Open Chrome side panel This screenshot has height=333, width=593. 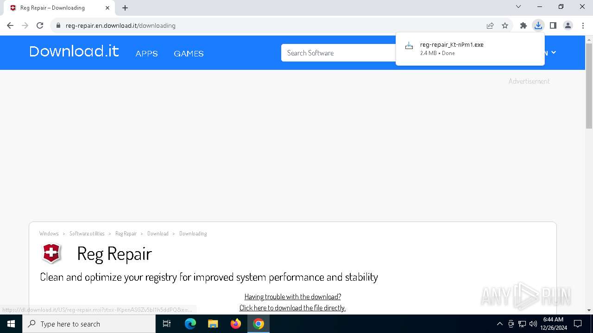(553, 25)
